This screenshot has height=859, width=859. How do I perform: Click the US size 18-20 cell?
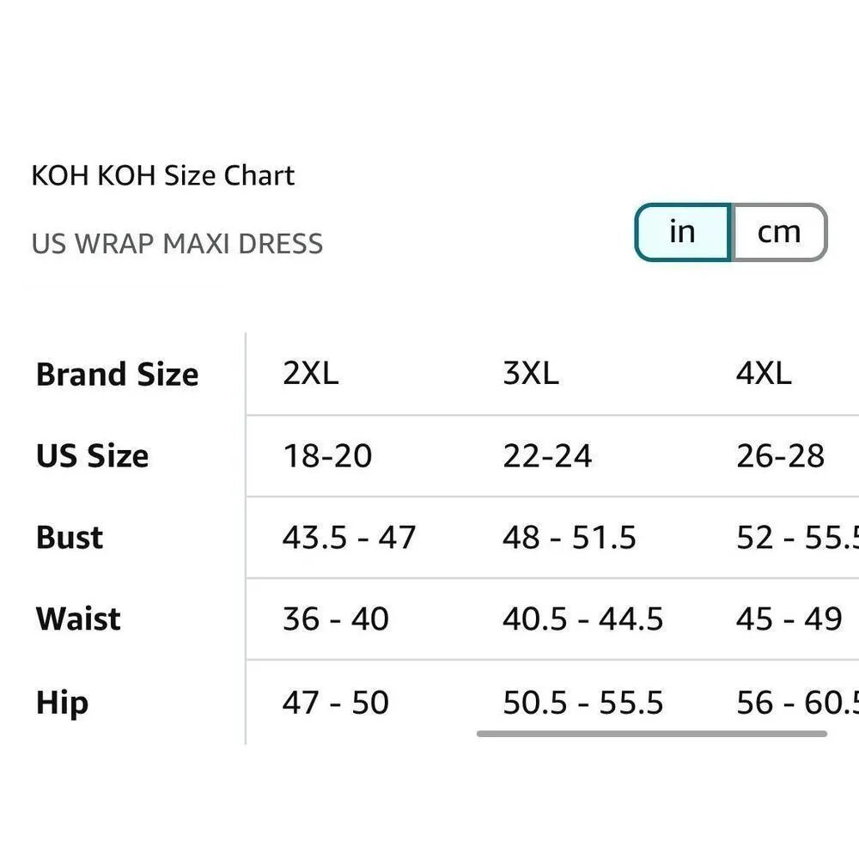(x=327, y=456)
